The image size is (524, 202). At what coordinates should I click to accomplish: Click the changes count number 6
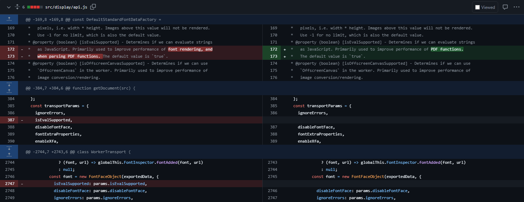pyautogui.click(x=23, y=7)
